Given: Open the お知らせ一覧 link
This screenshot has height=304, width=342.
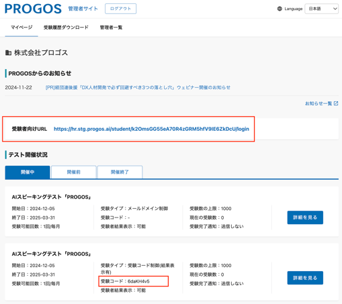Looking at the screenshot, I should pos(318,103).
